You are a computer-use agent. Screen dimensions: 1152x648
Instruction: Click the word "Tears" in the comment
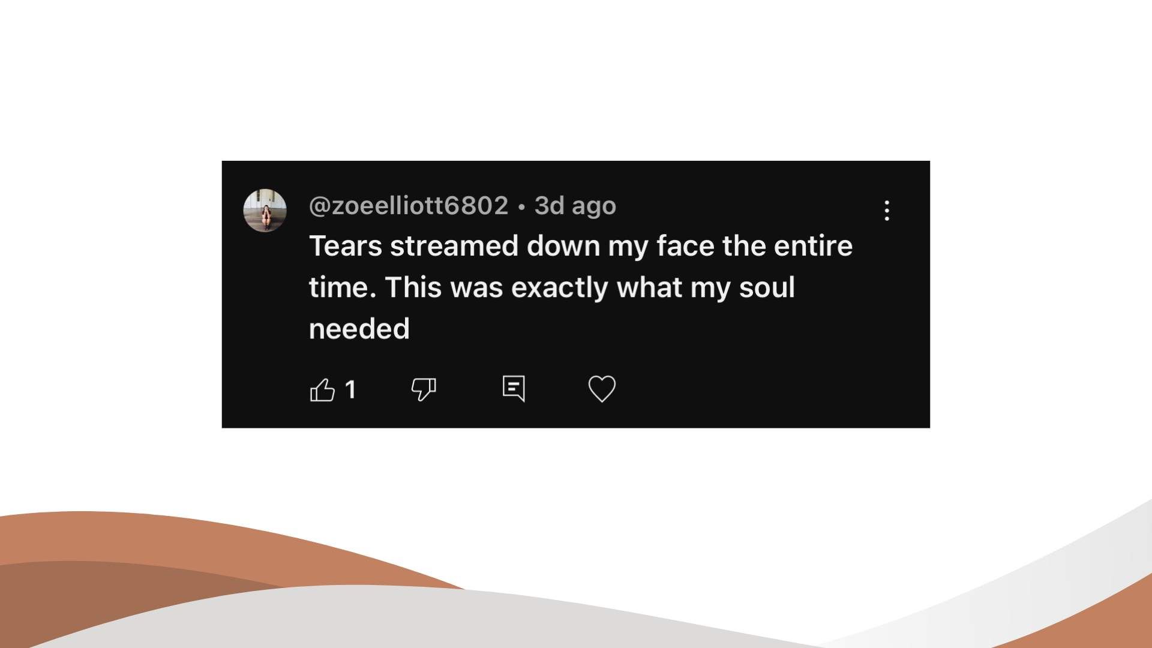coord(345,246)
